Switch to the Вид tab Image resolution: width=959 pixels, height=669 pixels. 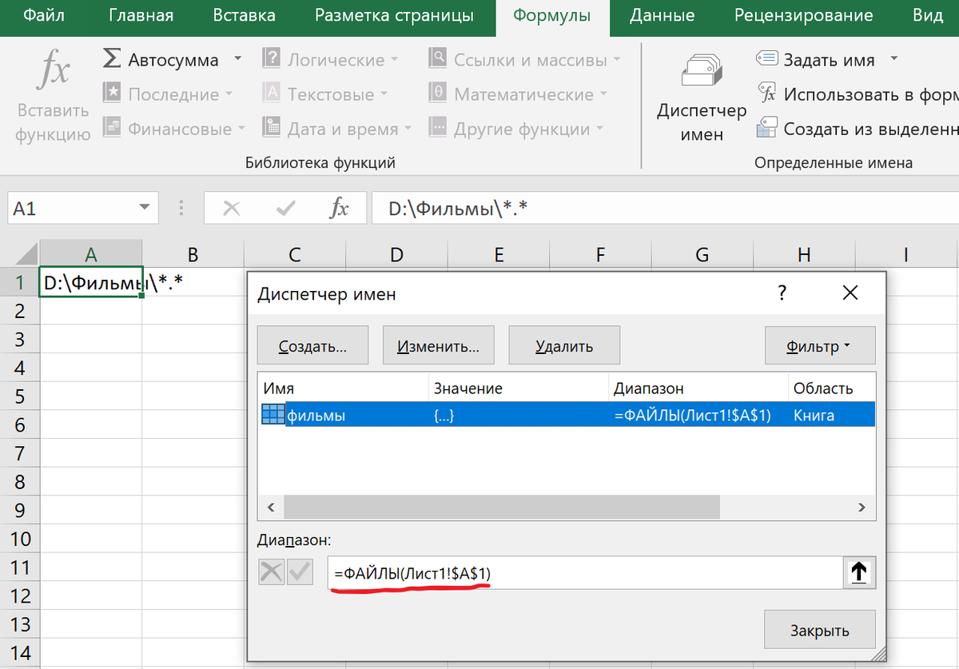[928, 15]
